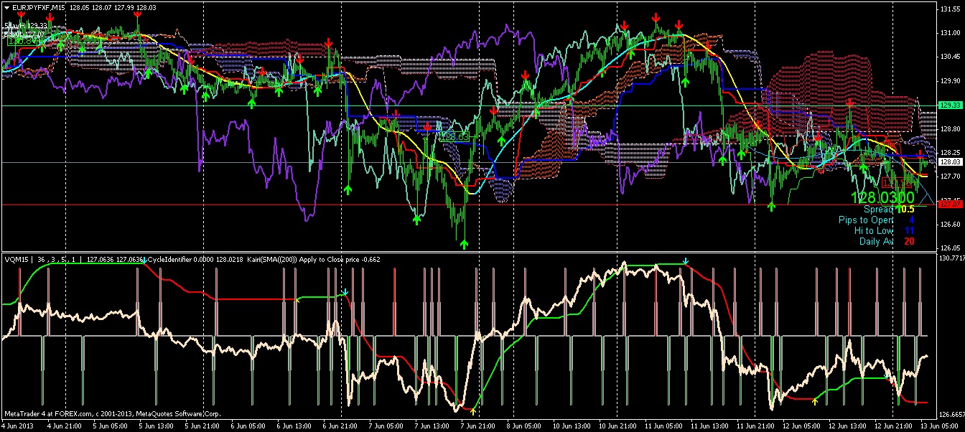Click the 130.45 price axis label
The image size is (965, 432).
(x=950, y=57)
